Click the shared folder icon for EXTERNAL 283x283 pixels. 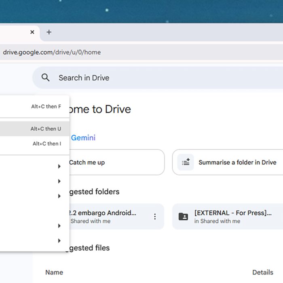coord(183,216)
